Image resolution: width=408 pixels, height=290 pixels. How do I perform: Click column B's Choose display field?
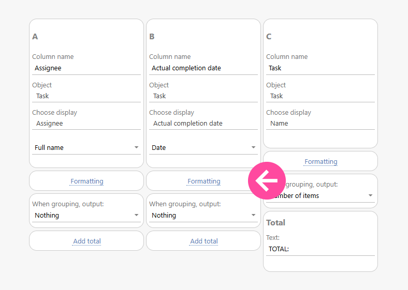(203, 123)
